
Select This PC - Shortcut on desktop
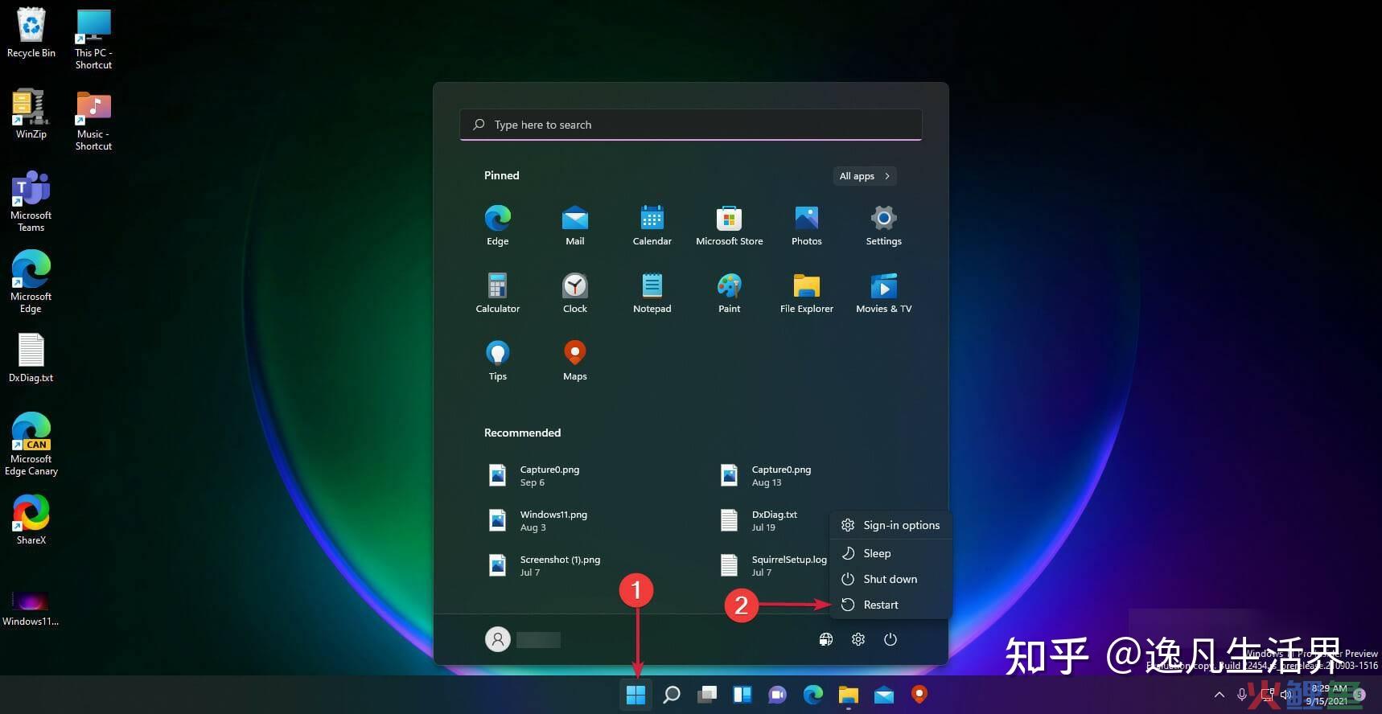click(93, 40)
